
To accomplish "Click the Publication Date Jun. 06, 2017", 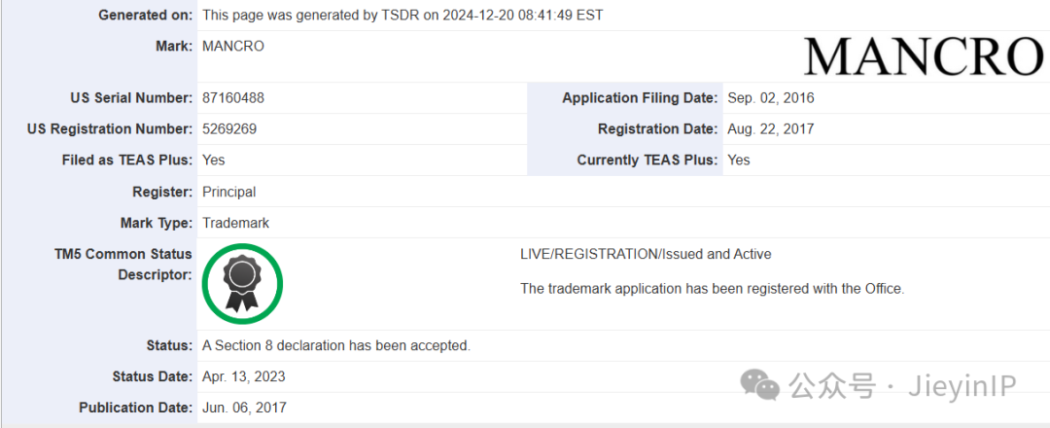I will click(244, 408).
